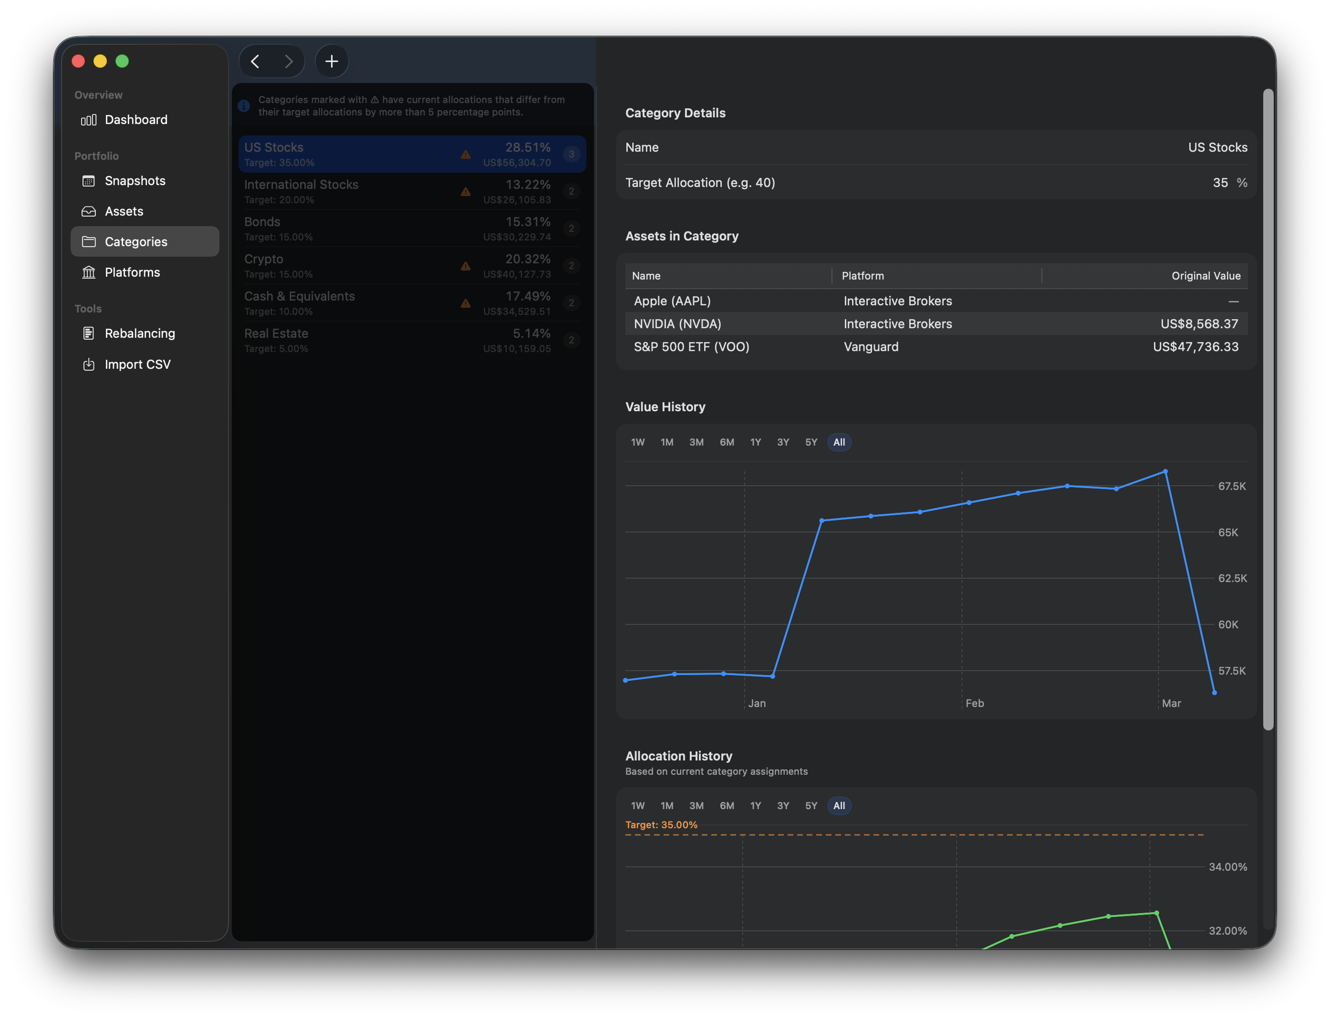This screenshot has width=1330, height=1020.
Task: Go to Assets section
Action: pos(124,211)
